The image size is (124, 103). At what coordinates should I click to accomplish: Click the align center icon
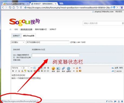point(45,68)
